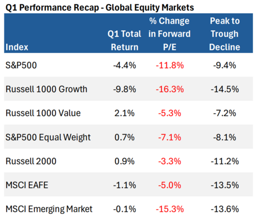The image size is (257, 224).
Task: Click the S&P500 Equal Weight row label
Action: [x=48, y=137]
